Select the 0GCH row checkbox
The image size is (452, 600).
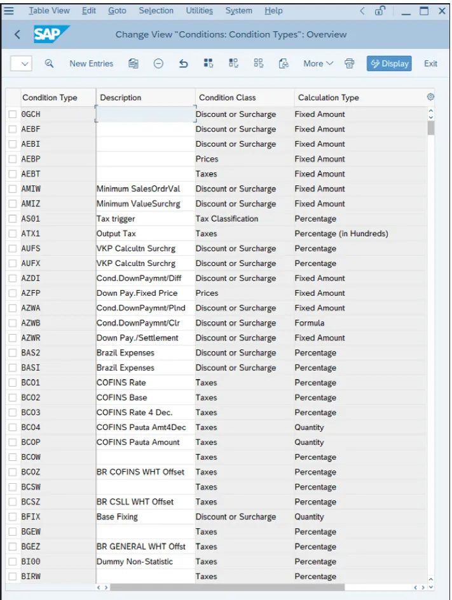click(13, 114)
